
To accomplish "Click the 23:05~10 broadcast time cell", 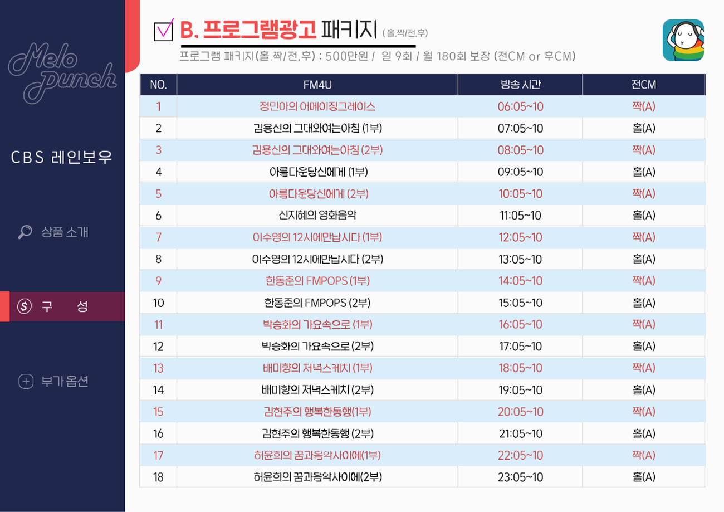I will (520, 477).
